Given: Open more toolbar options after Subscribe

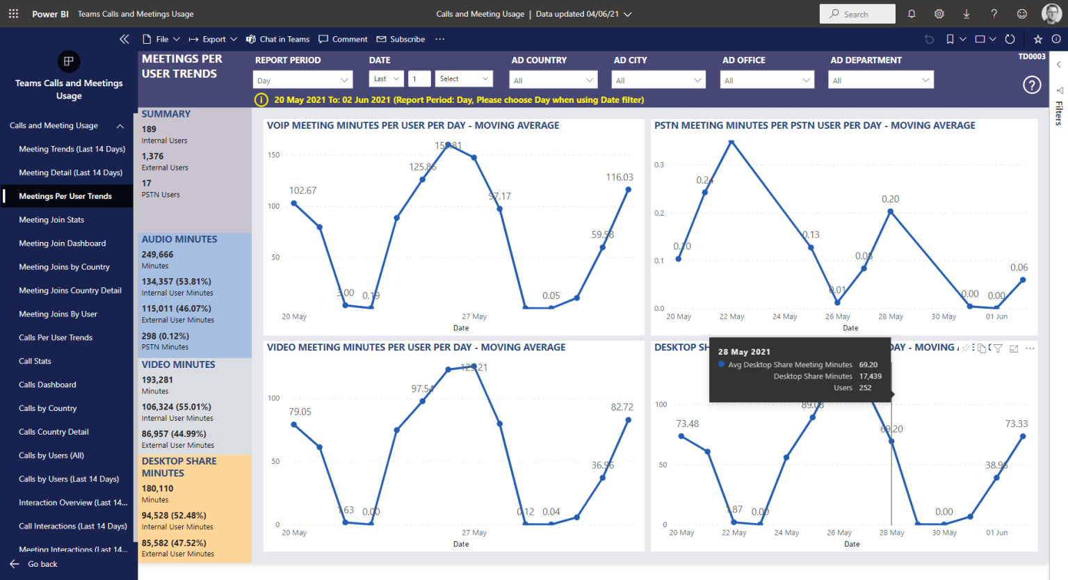Looking at the screenshot, I should (440, 39).
